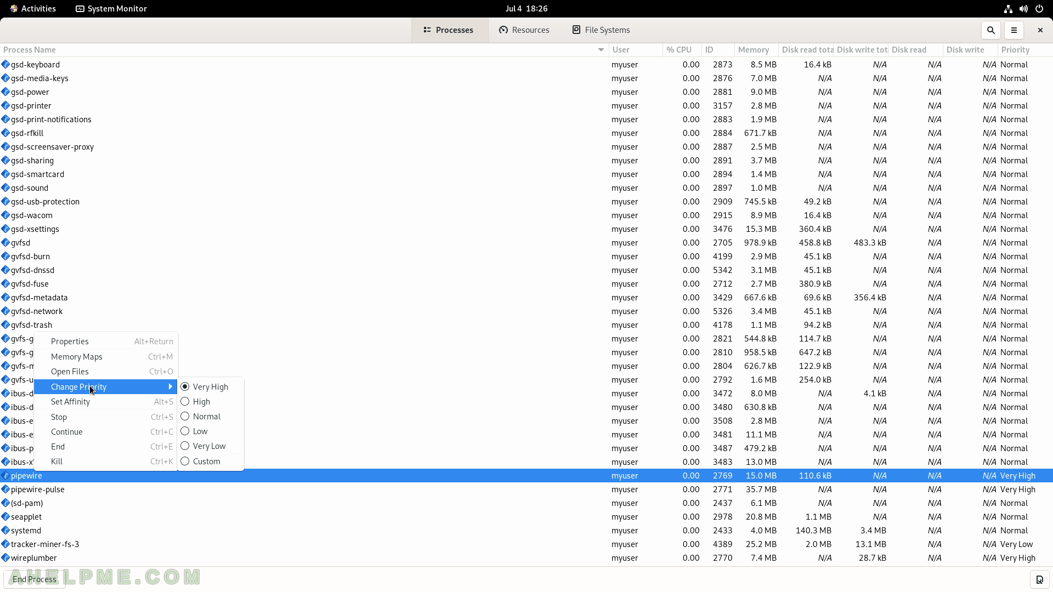Choose Kill from the context menu
Image resolution: width=1053 pixels, height=592 pixels.
coord(106,461)
